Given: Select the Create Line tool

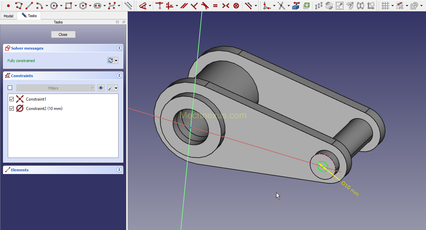Looking at the screenshot, I should [x=29, y=6].
